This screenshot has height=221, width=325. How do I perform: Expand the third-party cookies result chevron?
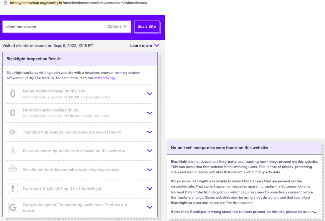[x=150, y=112]
